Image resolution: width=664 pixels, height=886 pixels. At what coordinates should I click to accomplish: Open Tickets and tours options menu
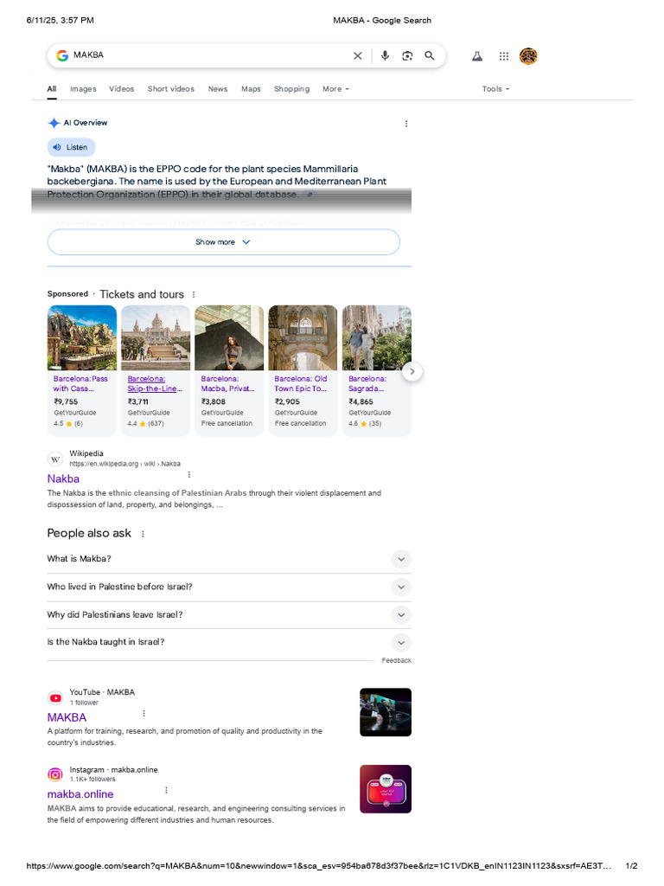pos(194,294)
